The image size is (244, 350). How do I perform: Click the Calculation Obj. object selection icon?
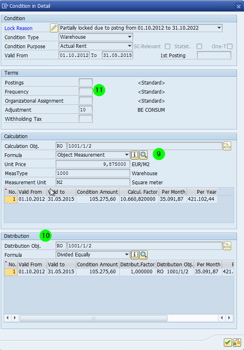point(227,146)
